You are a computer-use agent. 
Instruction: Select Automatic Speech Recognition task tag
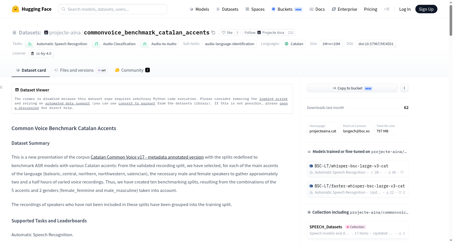(x=57, y=44)
